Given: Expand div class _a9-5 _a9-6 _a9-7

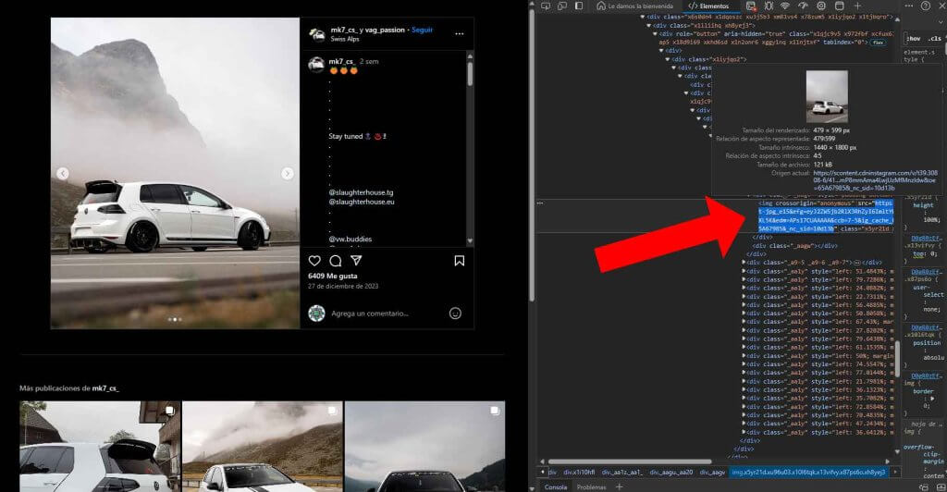Looking at the screenshot, I should coord(744,263).
